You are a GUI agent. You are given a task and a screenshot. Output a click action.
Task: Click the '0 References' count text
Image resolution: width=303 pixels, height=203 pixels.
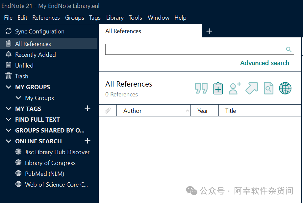121,94
